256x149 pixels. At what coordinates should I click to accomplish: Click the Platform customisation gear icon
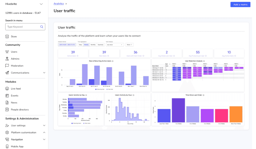pos(7,133)
